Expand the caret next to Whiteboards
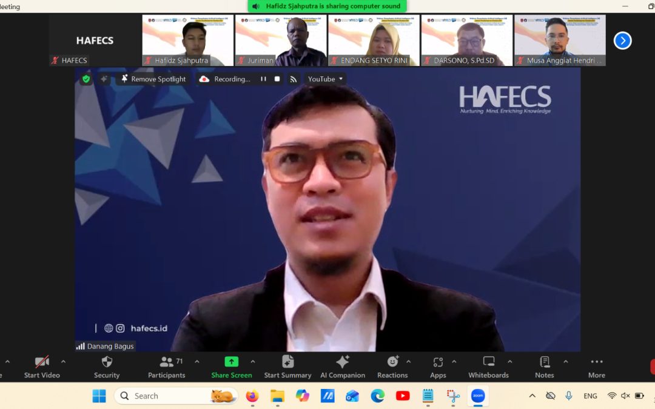Viewport: 655px width, 409px height. 509,362
